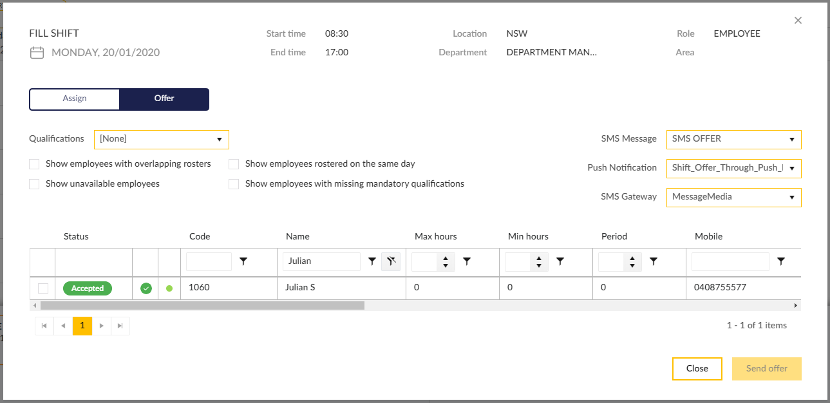Go to the next page of results
This screenshot has width=830, height=403.
101,326
